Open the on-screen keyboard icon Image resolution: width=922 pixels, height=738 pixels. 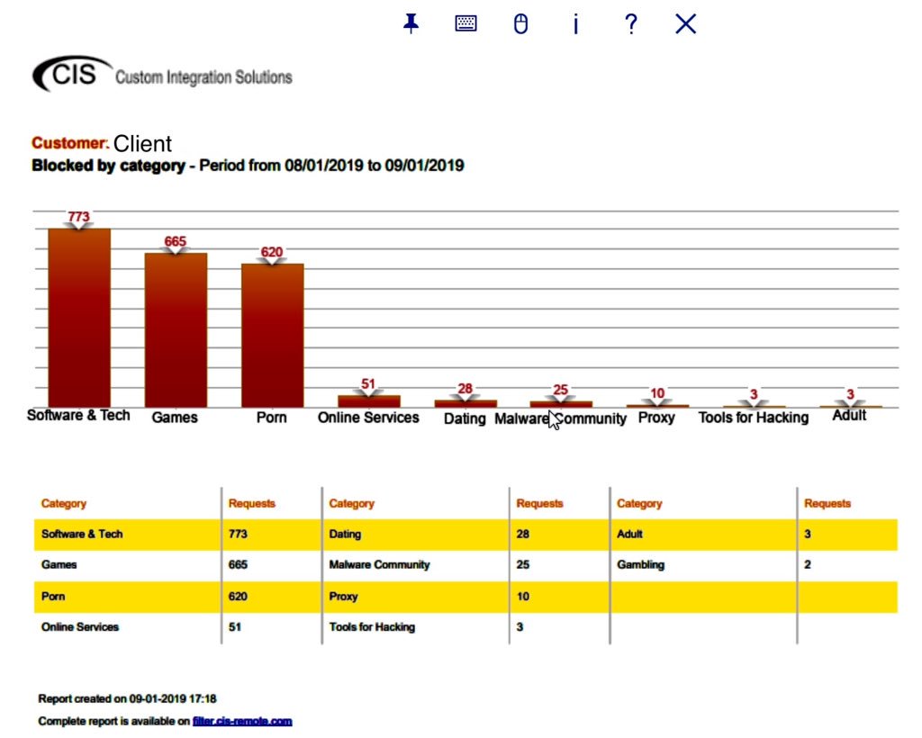[466, 23]
